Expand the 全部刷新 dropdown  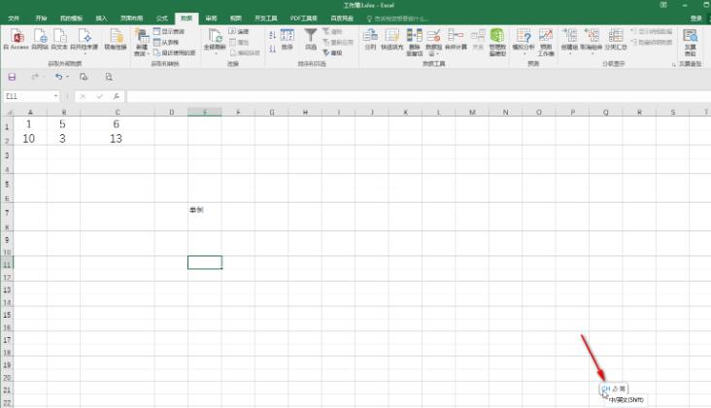coord(216,53)
